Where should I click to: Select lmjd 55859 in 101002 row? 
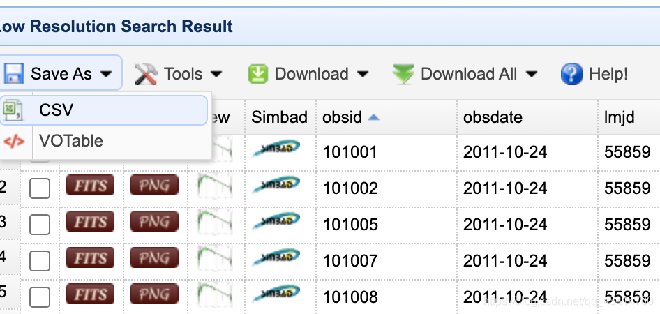[627, 188]
